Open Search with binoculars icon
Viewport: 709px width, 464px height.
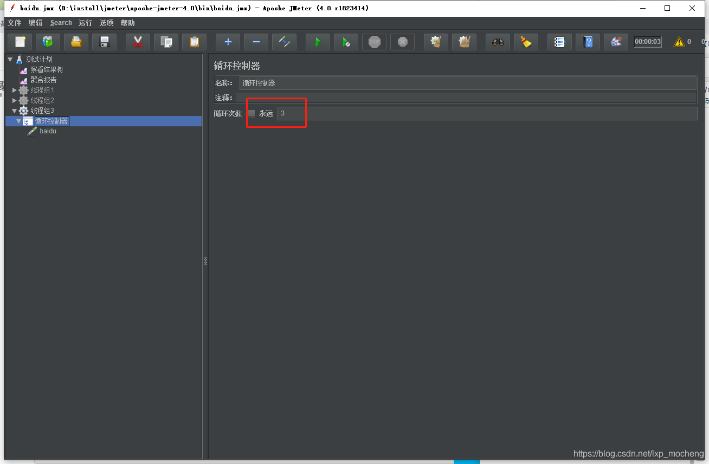[x=498, y=42]
